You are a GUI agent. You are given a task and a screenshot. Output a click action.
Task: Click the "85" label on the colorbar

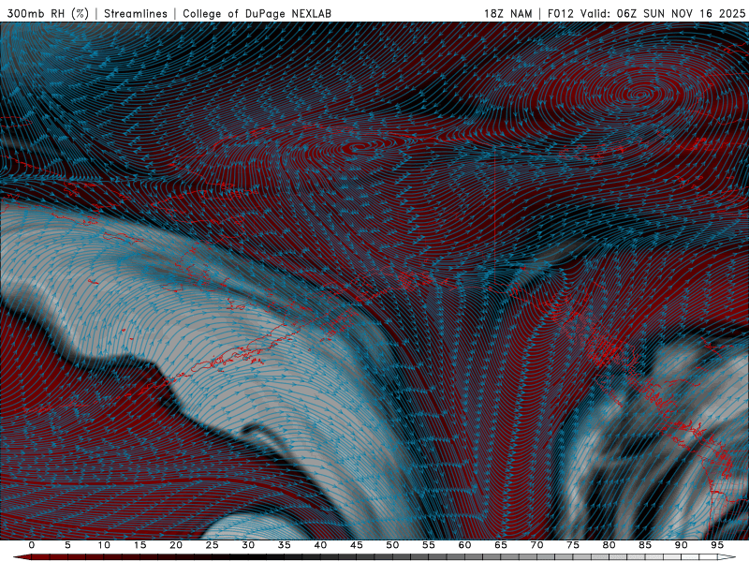click(644, 545)
